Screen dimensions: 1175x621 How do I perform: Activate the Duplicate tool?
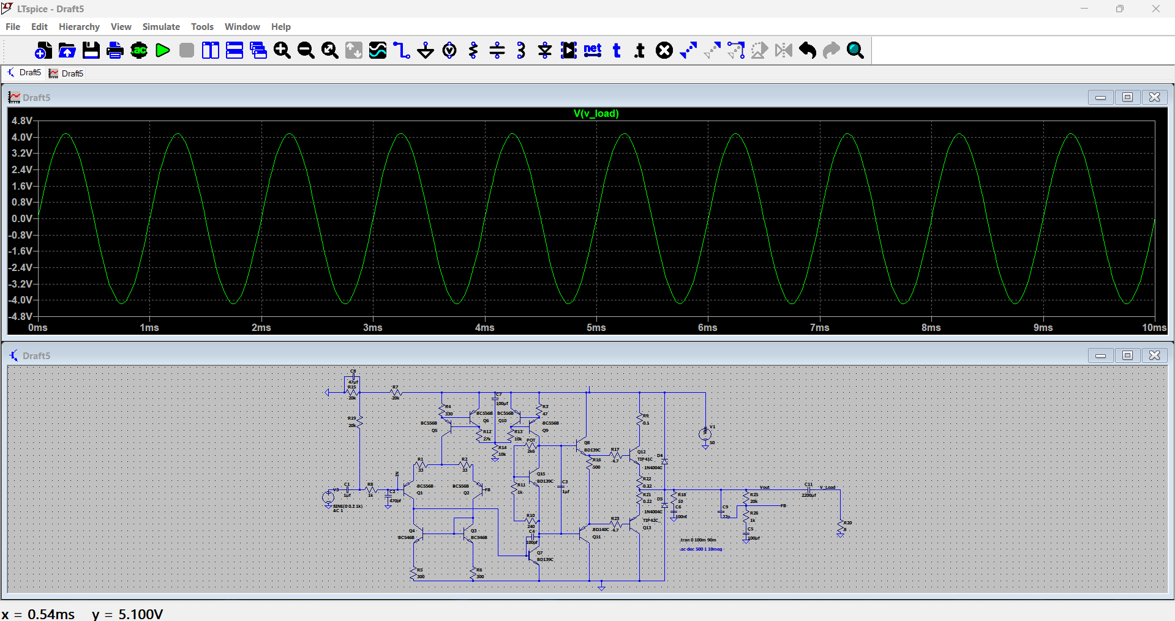coord(688,50)
